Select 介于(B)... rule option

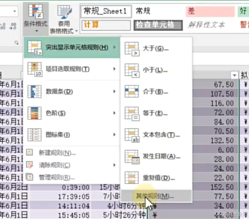point(156,92)
